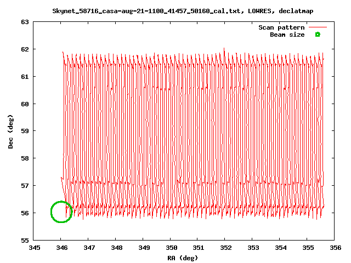
Task: Click the 348 tick label on the RA axis
Action: [116, 248]
